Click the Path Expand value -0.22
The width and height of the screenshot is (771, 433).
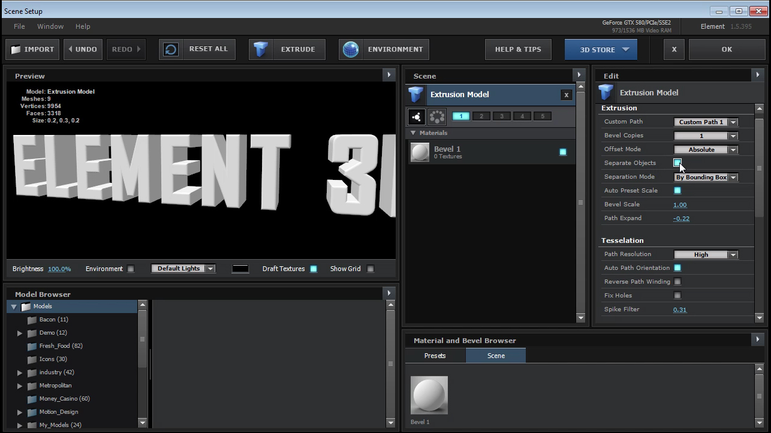point(681,219)
